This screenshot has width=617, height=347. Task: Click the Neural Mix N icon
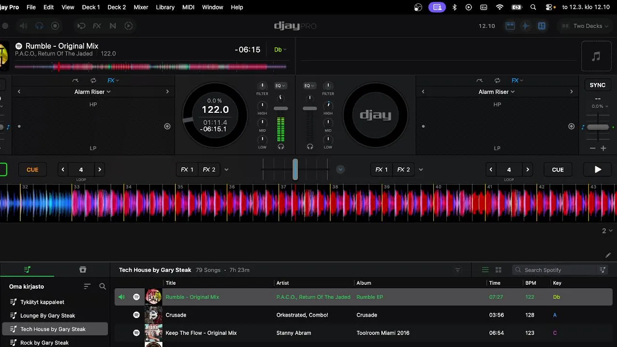tap(113, 26)
